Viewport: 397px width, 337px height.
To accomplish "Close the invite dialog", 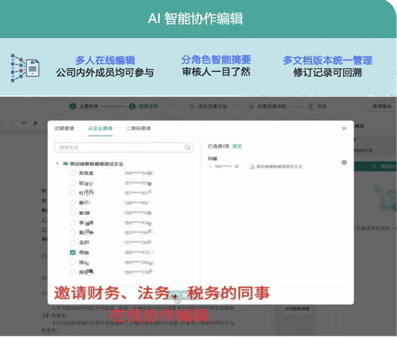I will tap(344, 128).
